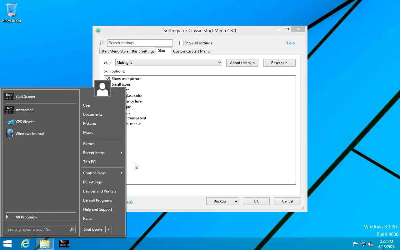
Task: Maximize the Classic Start Menu settings window
Action: coord(287,29)
